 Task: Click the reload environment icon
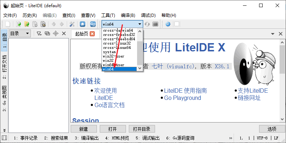[x=147, y=24]
